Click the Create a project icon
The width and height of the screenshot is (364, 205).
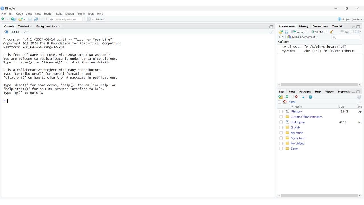(x=13, y=19)
